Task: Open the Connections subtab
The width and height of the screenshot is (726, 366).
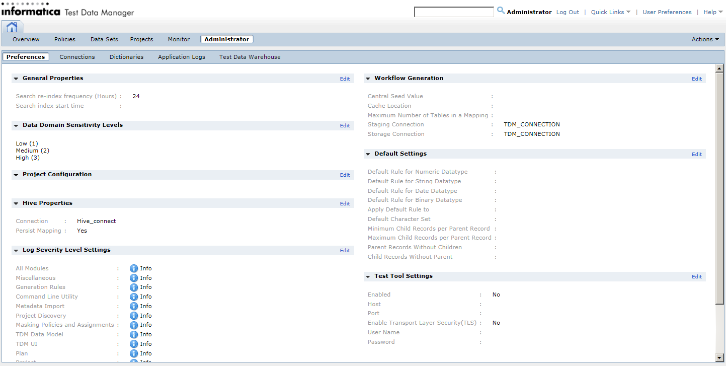Action: (x=77, y=57)
